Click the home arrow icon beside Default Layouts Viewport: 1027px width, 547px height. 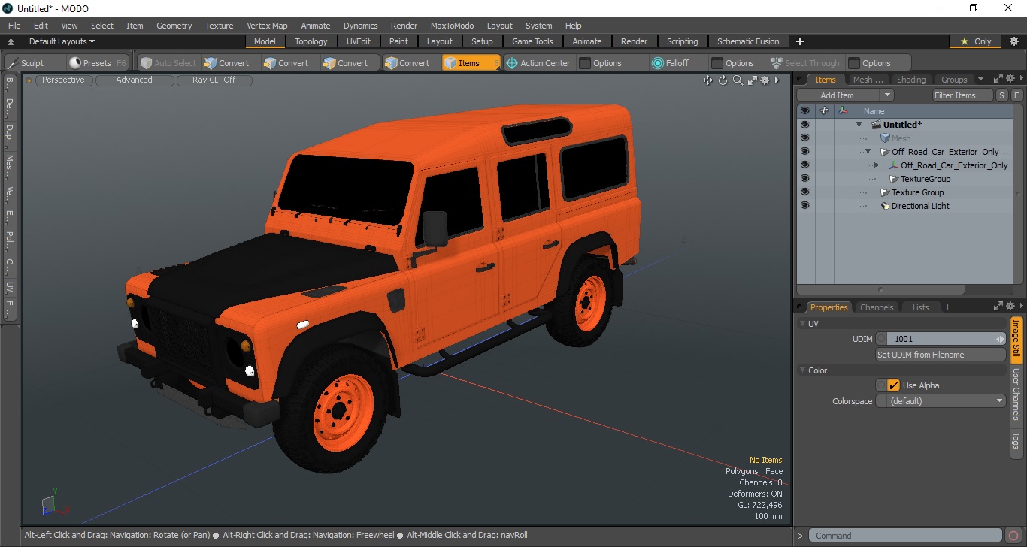pos(11,41)
